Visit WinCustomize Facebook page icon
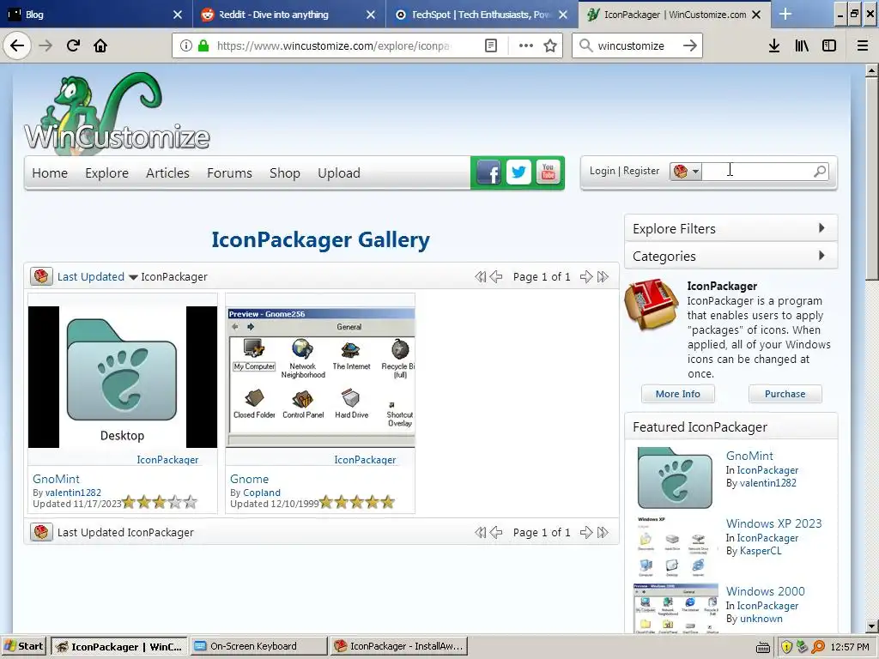Screen dimensions: 879x659 [488, 172]
